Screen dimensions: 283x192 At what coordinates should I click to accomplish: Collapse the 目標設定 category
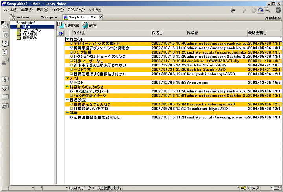[x=67, y=100]
